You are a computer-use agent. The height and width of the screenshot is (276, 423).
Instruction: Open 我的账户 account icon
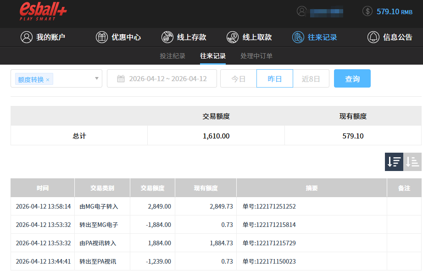click(x=27, y=38)
